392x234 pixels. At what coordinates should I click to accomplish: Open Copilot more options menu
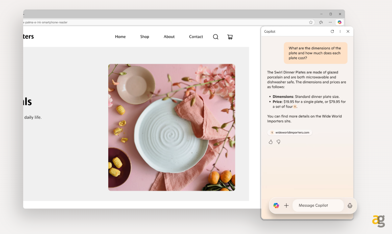click(x=340, y=31)
